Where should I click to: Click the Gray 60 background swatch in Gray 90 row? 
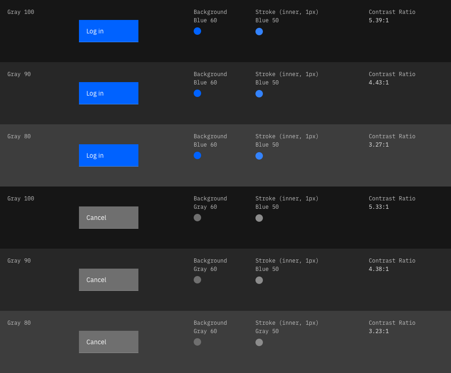point(197,280)
